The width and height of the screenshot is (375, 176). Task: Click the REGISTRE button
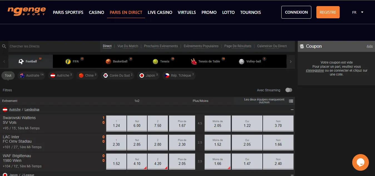[x=328, y=12]
